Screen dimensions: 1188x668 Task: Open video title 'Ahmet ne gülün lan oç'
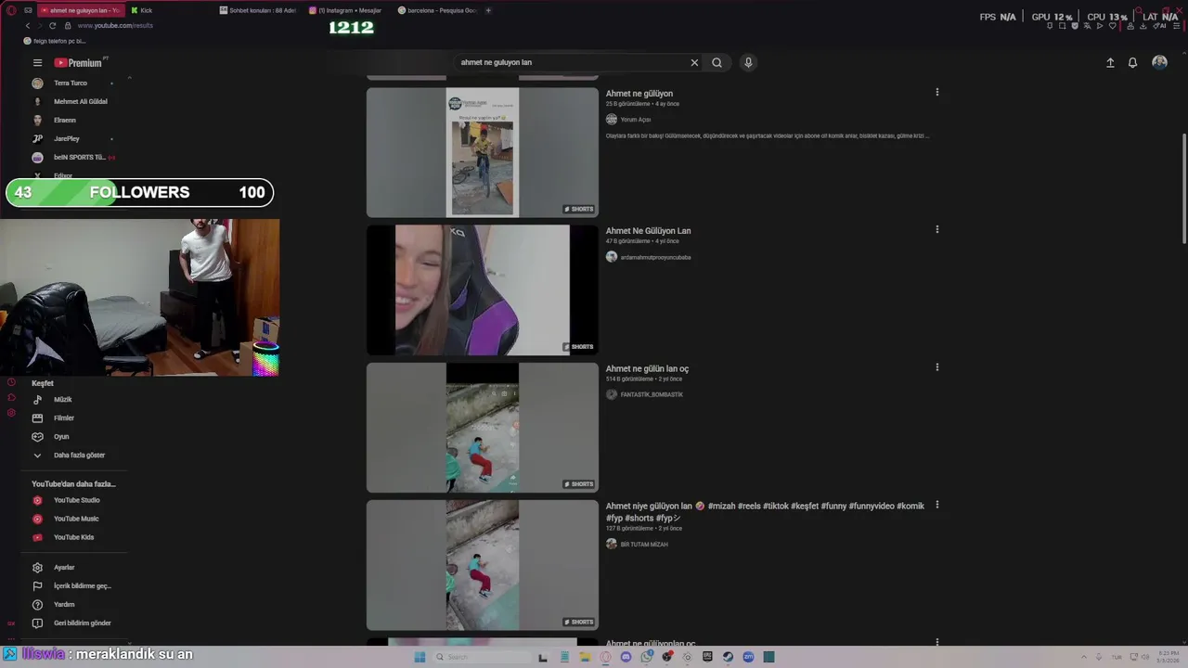[x=647, y=369]
